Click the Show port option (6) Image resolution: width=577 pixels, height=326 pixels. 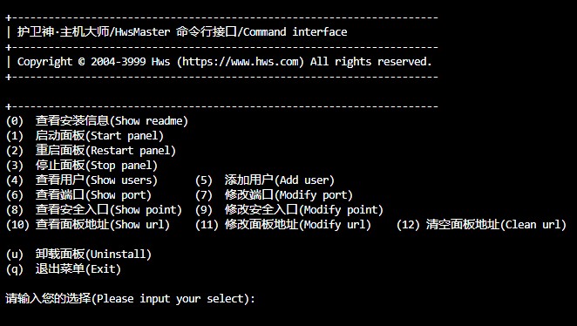pos(78,194)
